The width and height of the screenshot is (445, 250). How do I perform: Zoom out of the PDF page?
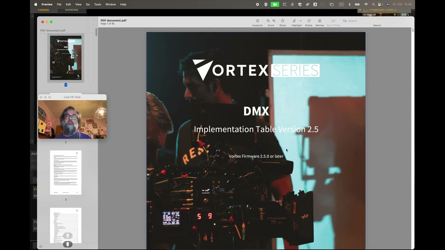tap(268, 21)
